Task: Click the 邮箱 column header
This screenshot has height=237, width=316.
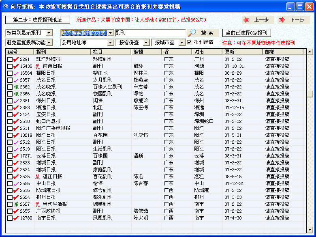Action: pos(283,52)
